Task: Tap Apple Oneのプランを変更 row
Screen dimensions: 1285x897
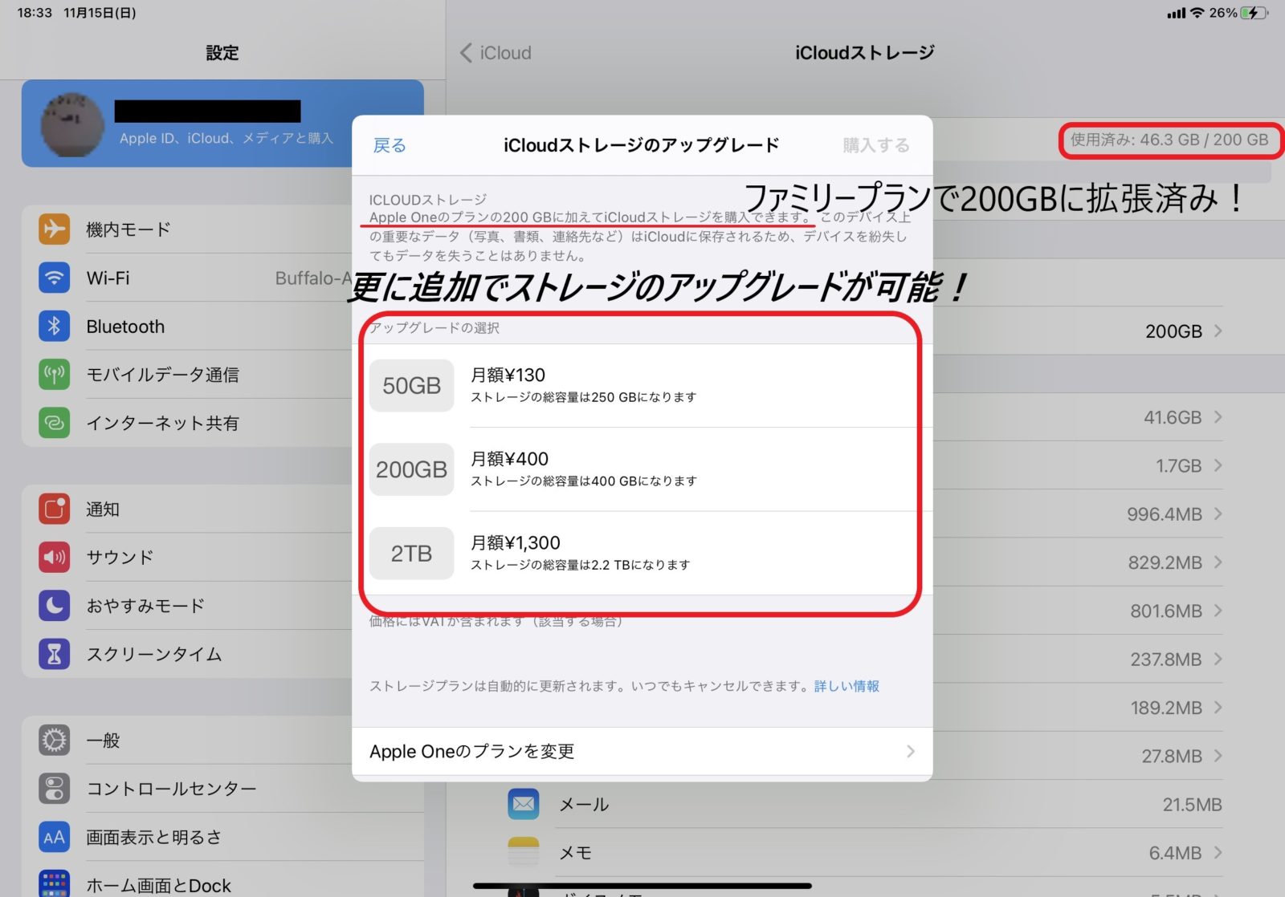Action: point(642,751)
